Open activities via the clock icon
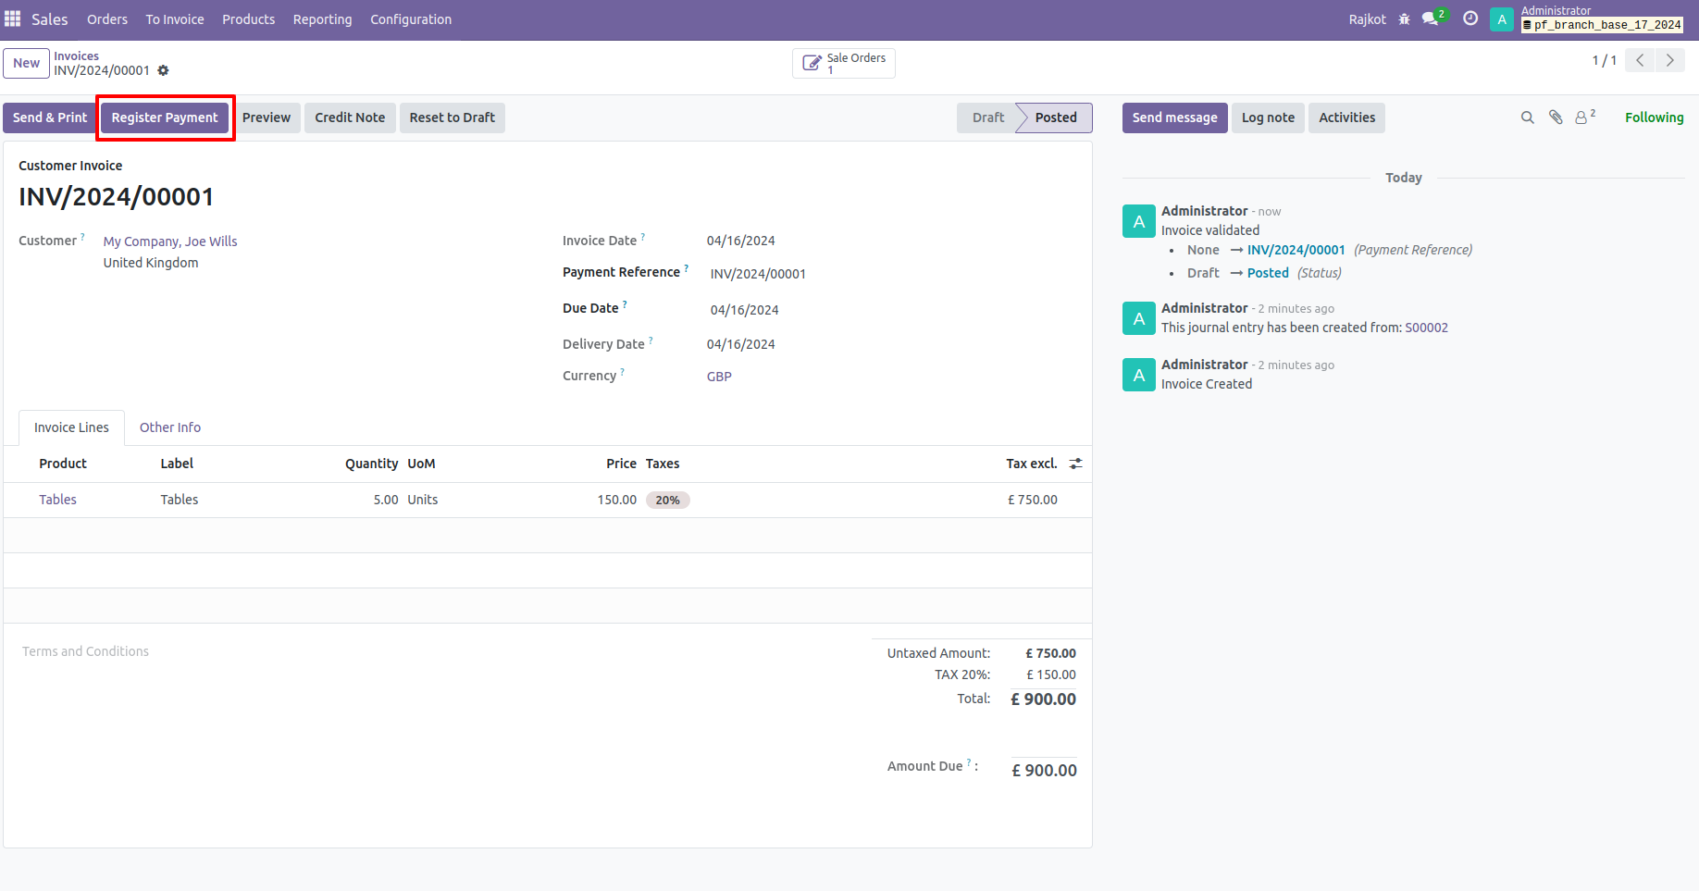Viewport: 1699px width, 891px height. pyautogui.click(x=1470, y=19)
